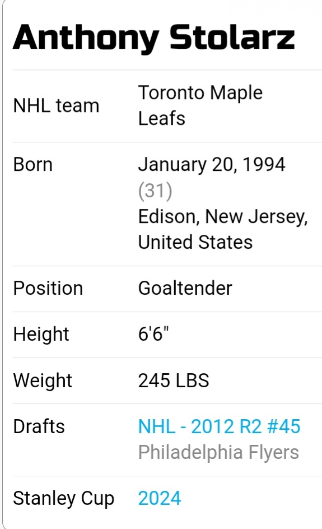Click the NHL team row label
Viewport: 322px width, 529px height.
pyautogui.click(x=56, y=105)
